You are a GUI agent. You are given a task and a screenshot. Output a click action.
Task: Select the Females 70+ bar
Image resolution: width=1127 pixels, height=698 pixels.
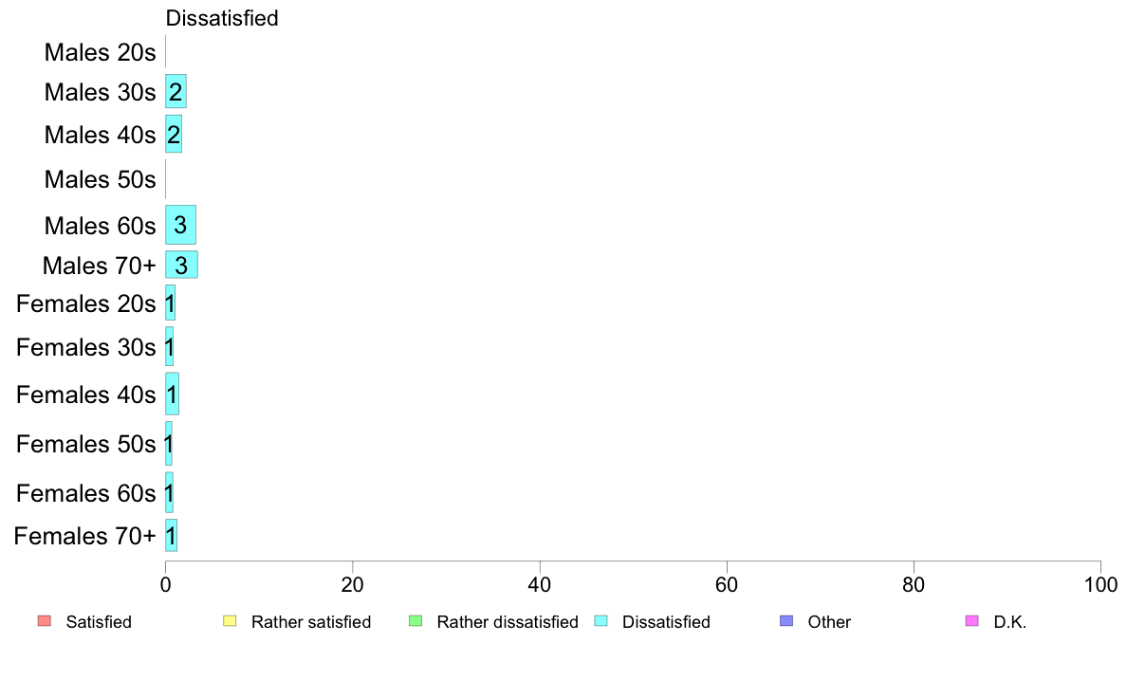tap(171, 536)
